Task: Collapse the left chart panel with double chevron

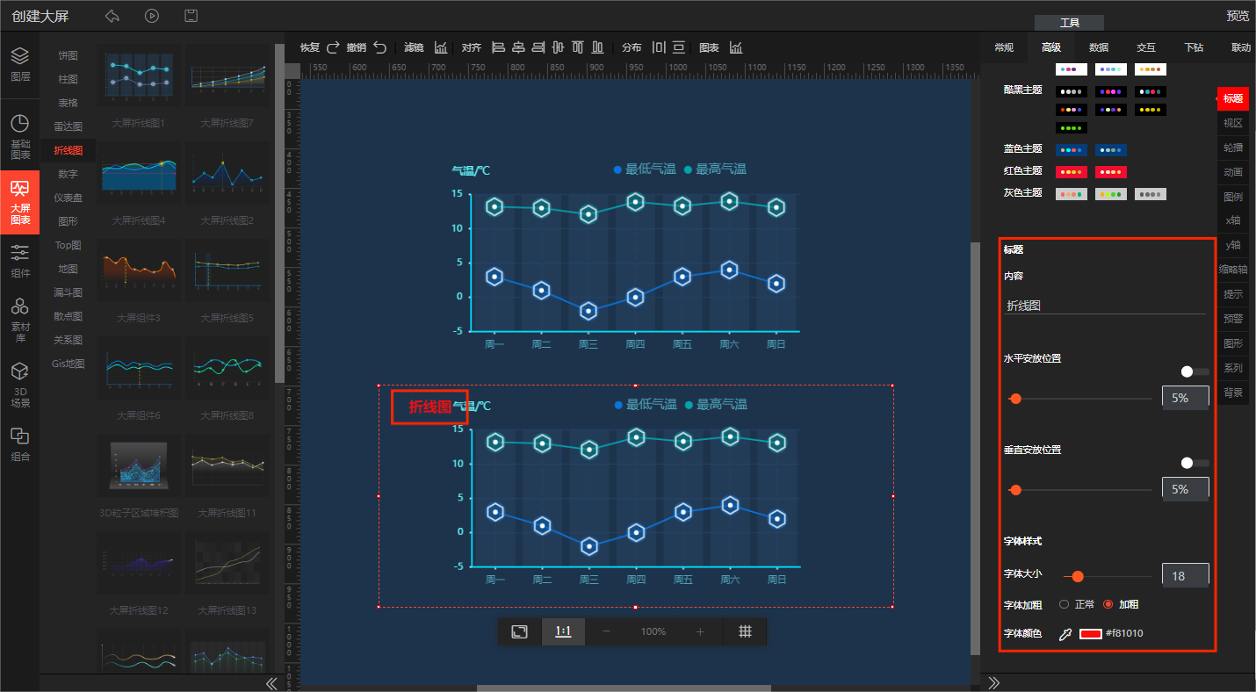Action: 271,683
